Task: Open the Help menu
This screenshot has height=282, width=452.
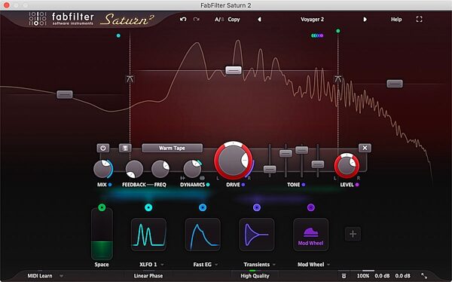Action: tap(396, 20)
